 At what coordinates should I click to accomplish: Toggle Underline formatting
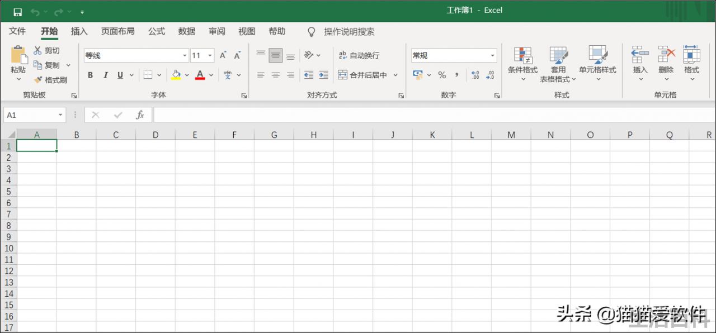(x=120, y=75)
